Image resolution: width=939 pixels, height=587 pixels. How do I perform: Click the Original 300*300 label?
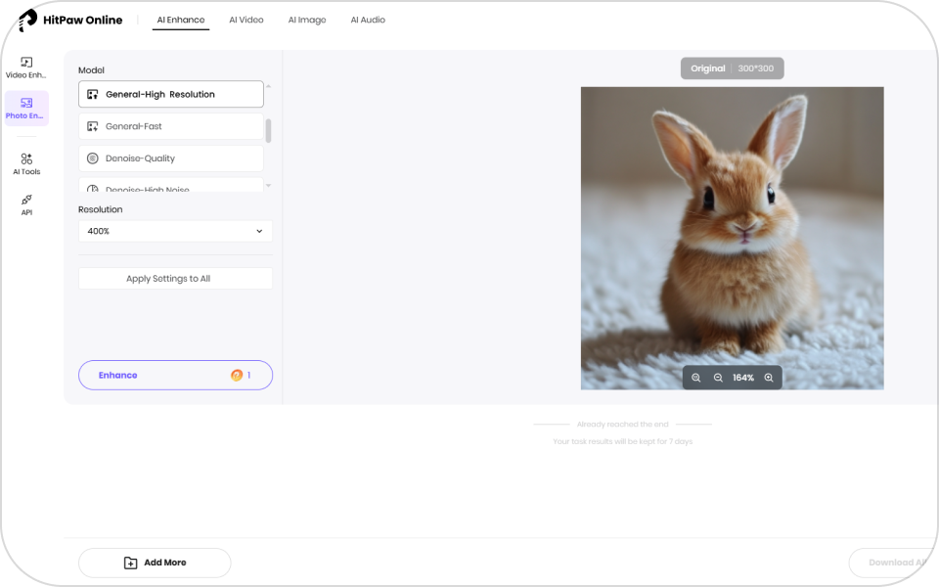click(x=732, y=68)
